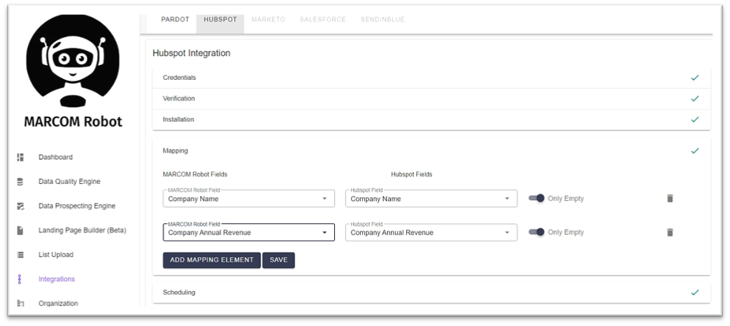Click the Installation checkmark icon

tap(695, 120)
